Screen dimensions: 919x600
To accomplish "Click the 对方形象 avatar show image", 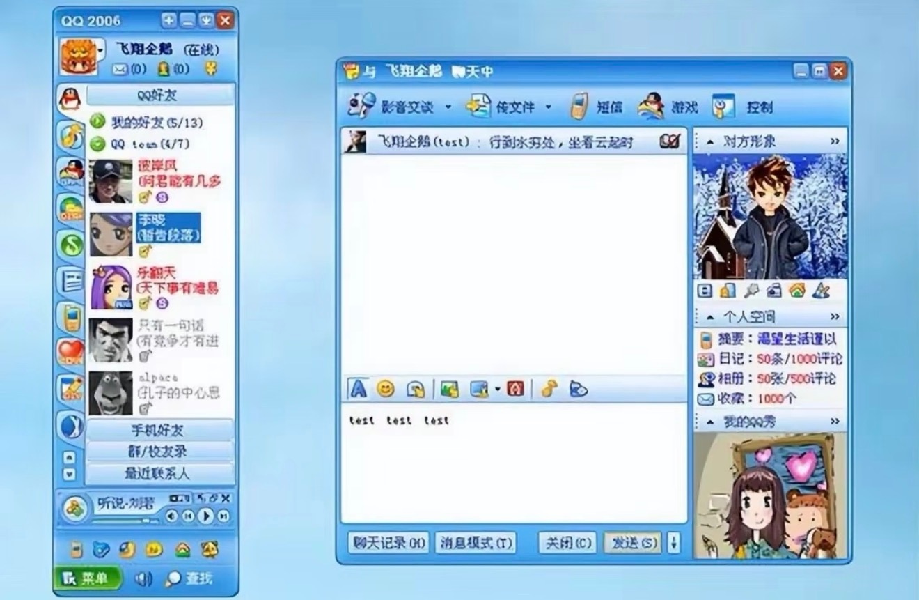I will [x=770, y=216].
